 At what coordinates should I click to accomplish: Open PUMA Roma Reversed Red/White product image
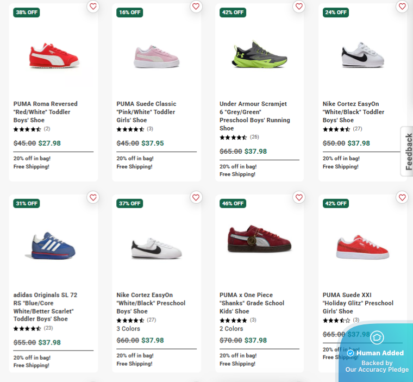[x=54, y=55]
